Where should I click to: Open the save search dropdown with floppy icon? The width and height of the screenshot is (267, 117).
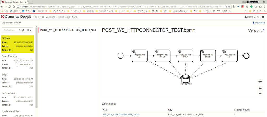[x=29, y=30]
